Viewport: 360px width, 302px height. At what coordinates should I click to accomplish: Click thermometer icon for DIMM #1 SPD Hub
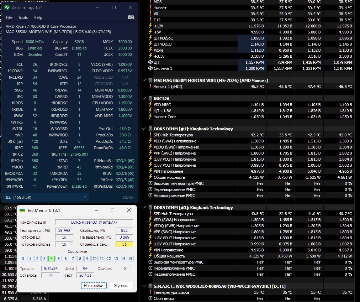click(x=150, y=135)
